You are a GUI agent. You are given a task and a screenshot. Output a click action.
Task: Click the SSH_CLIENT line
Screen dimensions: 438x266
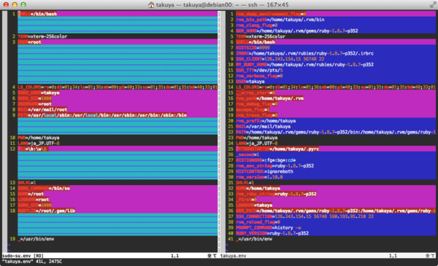pos(280,59)
